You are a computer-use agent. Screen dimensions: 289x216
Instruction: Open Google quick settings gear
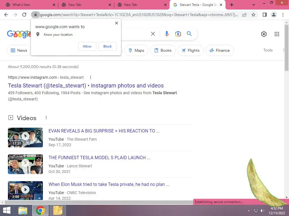point(264,34)
